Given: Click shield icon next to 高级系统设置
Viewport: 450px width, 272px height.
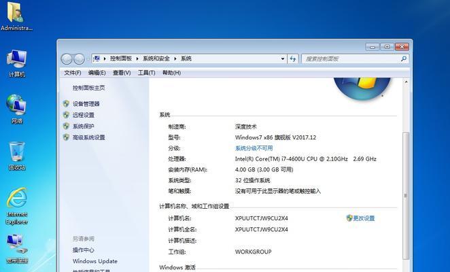Looking at the screenshot, I should coord(66,137).
